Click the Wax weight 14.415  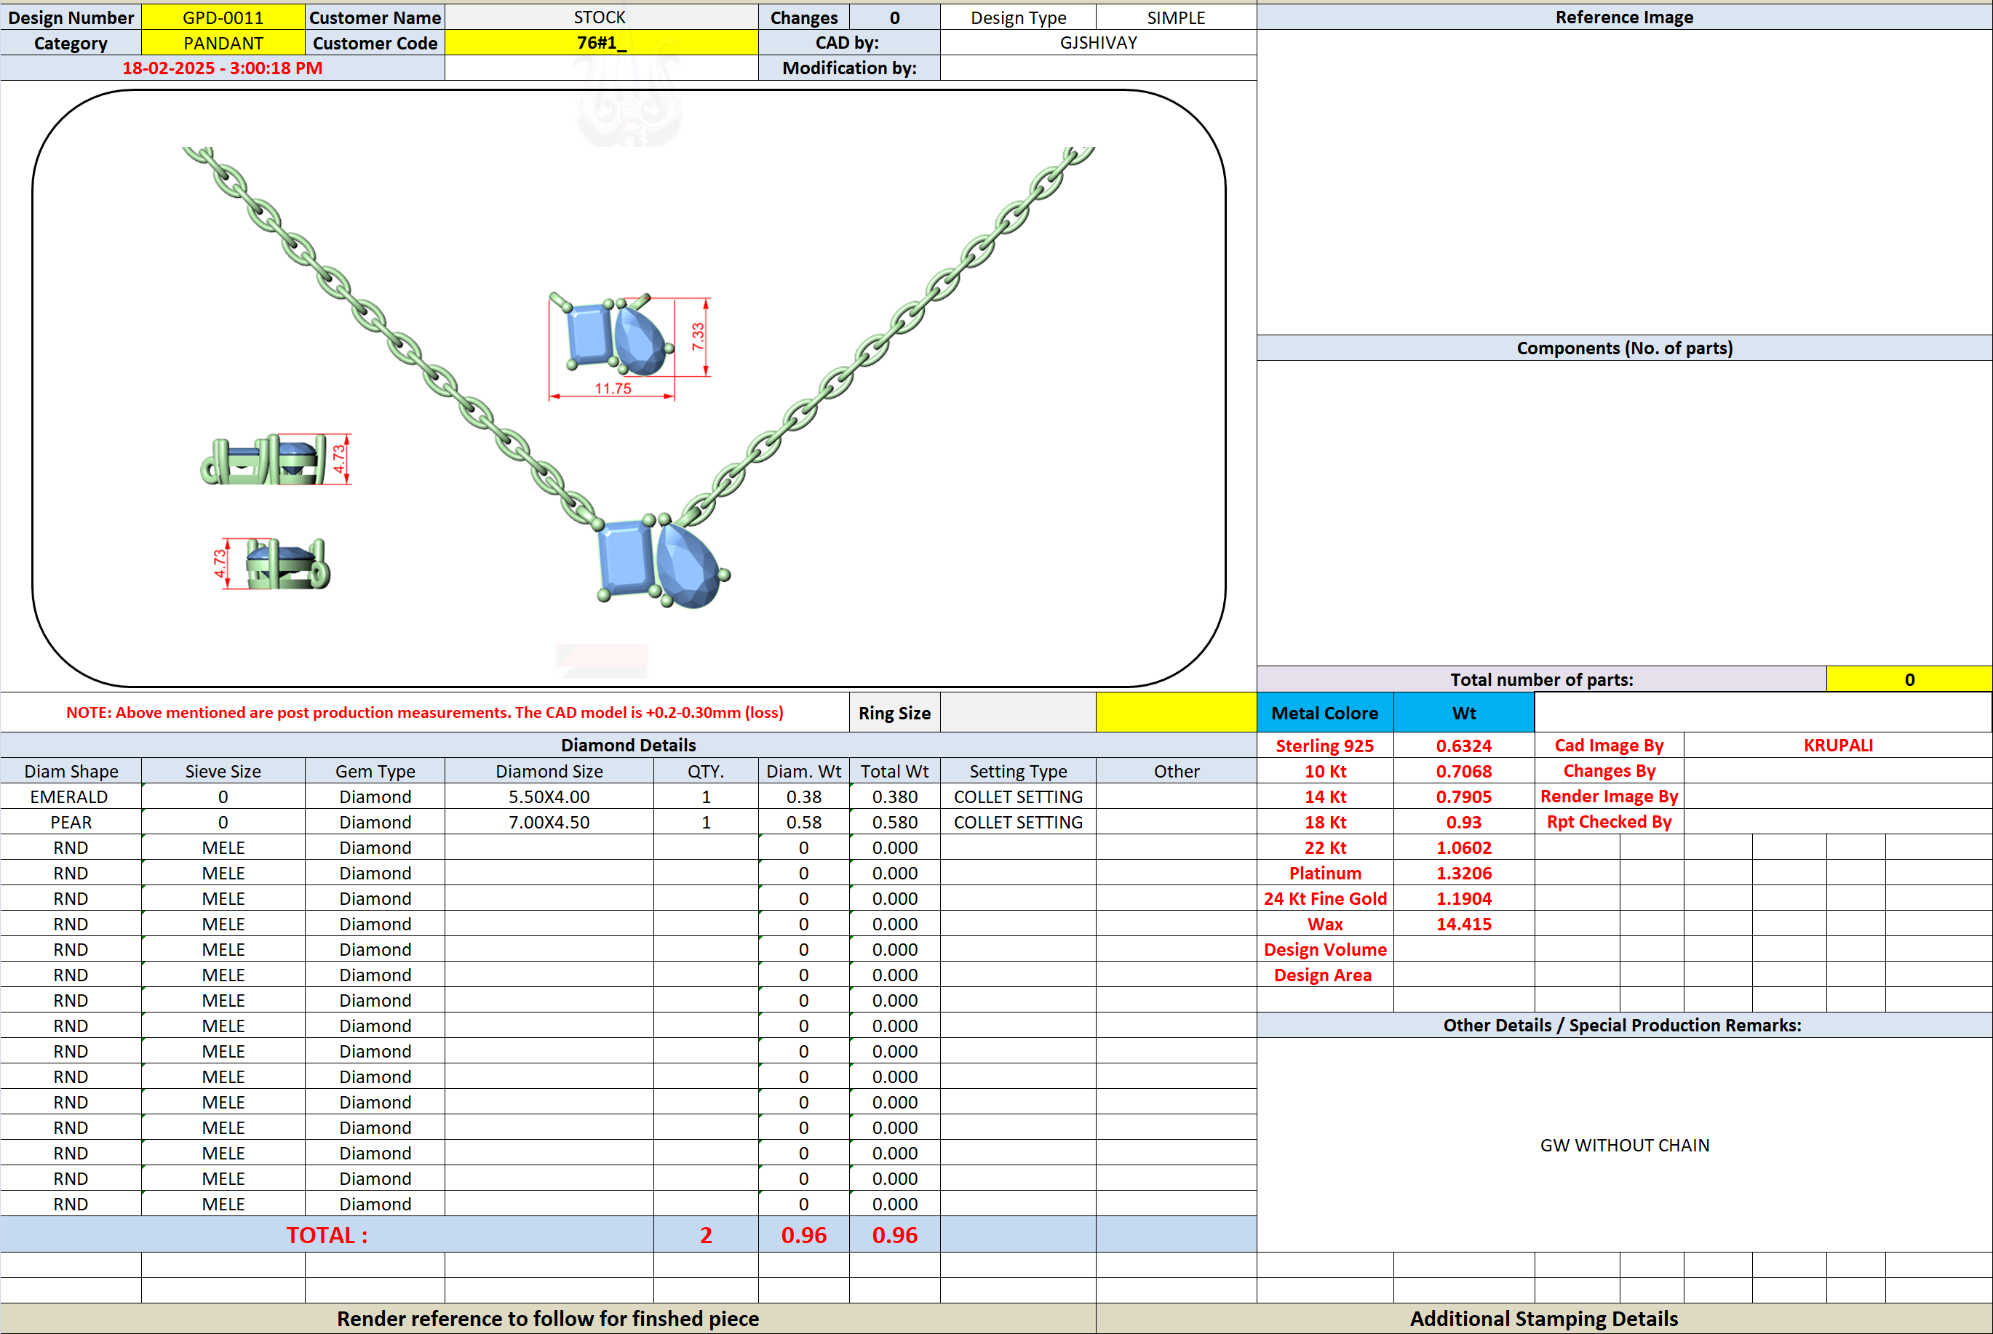point(1464,924)
